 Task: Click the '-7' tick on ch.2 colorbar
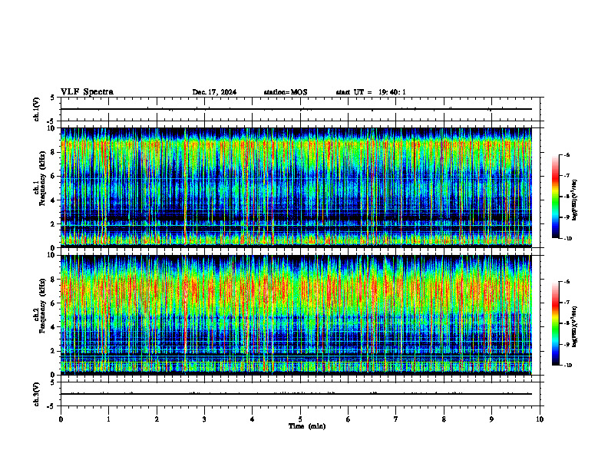[567, 303]
